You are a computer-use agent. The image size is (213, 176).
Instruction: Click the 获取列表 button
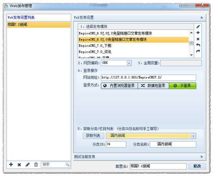(x=93, y=136)
